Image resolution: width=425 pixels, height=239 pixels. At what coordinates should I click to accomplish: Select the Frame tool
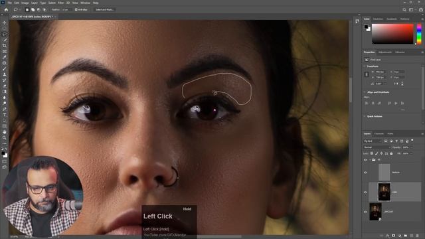pos(5,51)
